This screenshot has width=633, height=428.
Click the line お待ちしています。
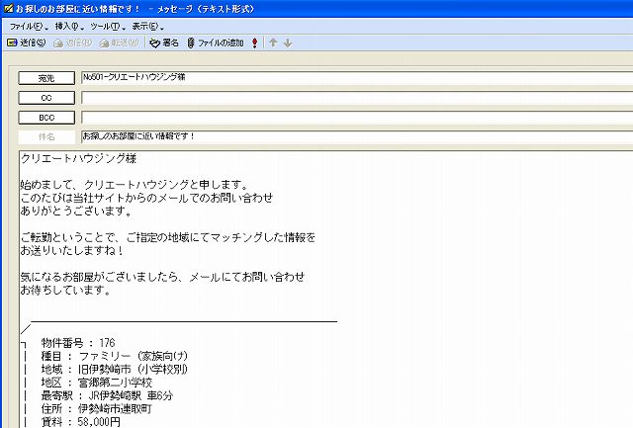[x=65, y=290]
